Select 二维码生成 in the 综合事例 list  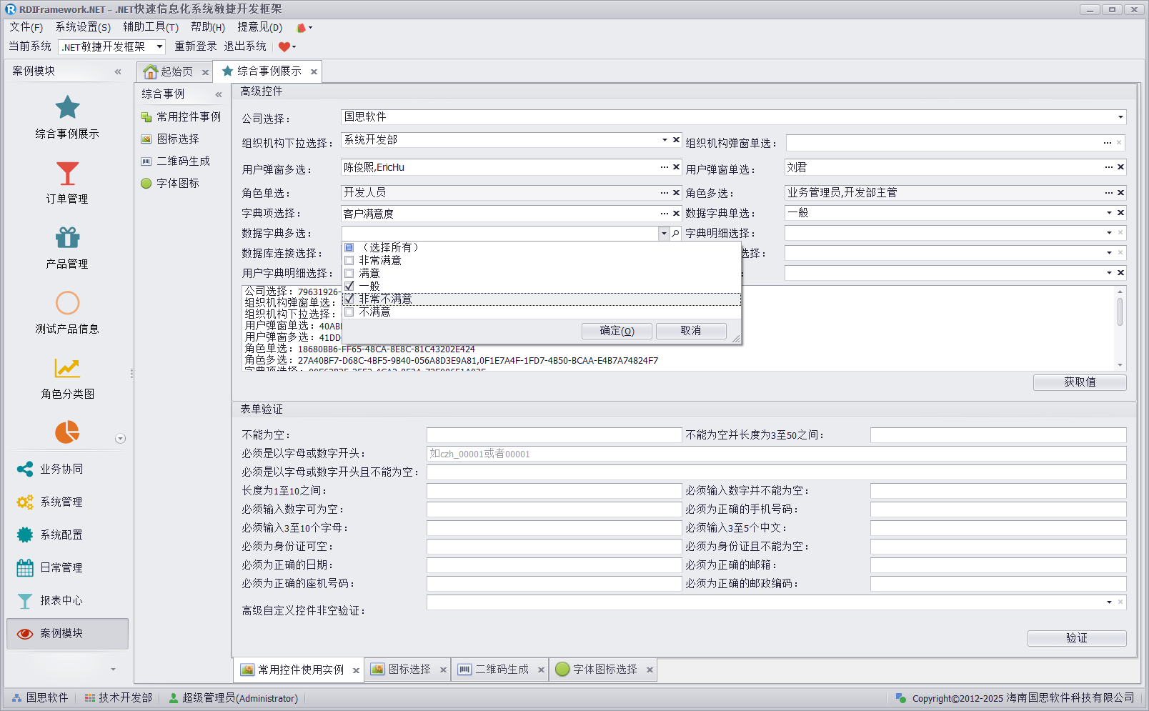pos(183,161)
